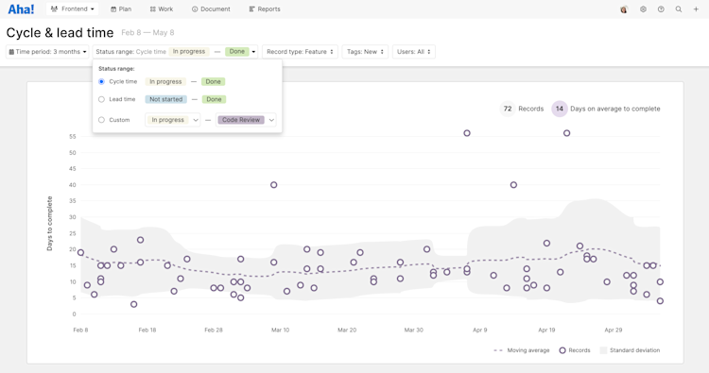Click the Document menu info icon

(x=195, y=9)
